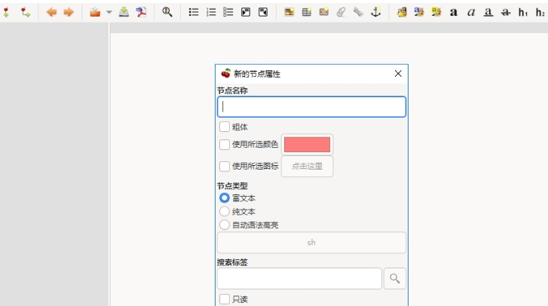Click the anchor insert icon
The width and height of the screenshot is (548, 306).
(375, 12)
